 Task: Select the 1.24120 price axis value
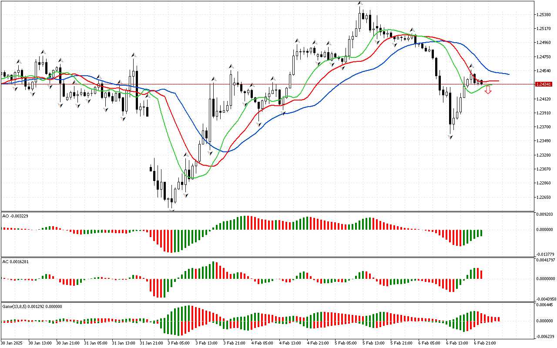tap(544, 99)
